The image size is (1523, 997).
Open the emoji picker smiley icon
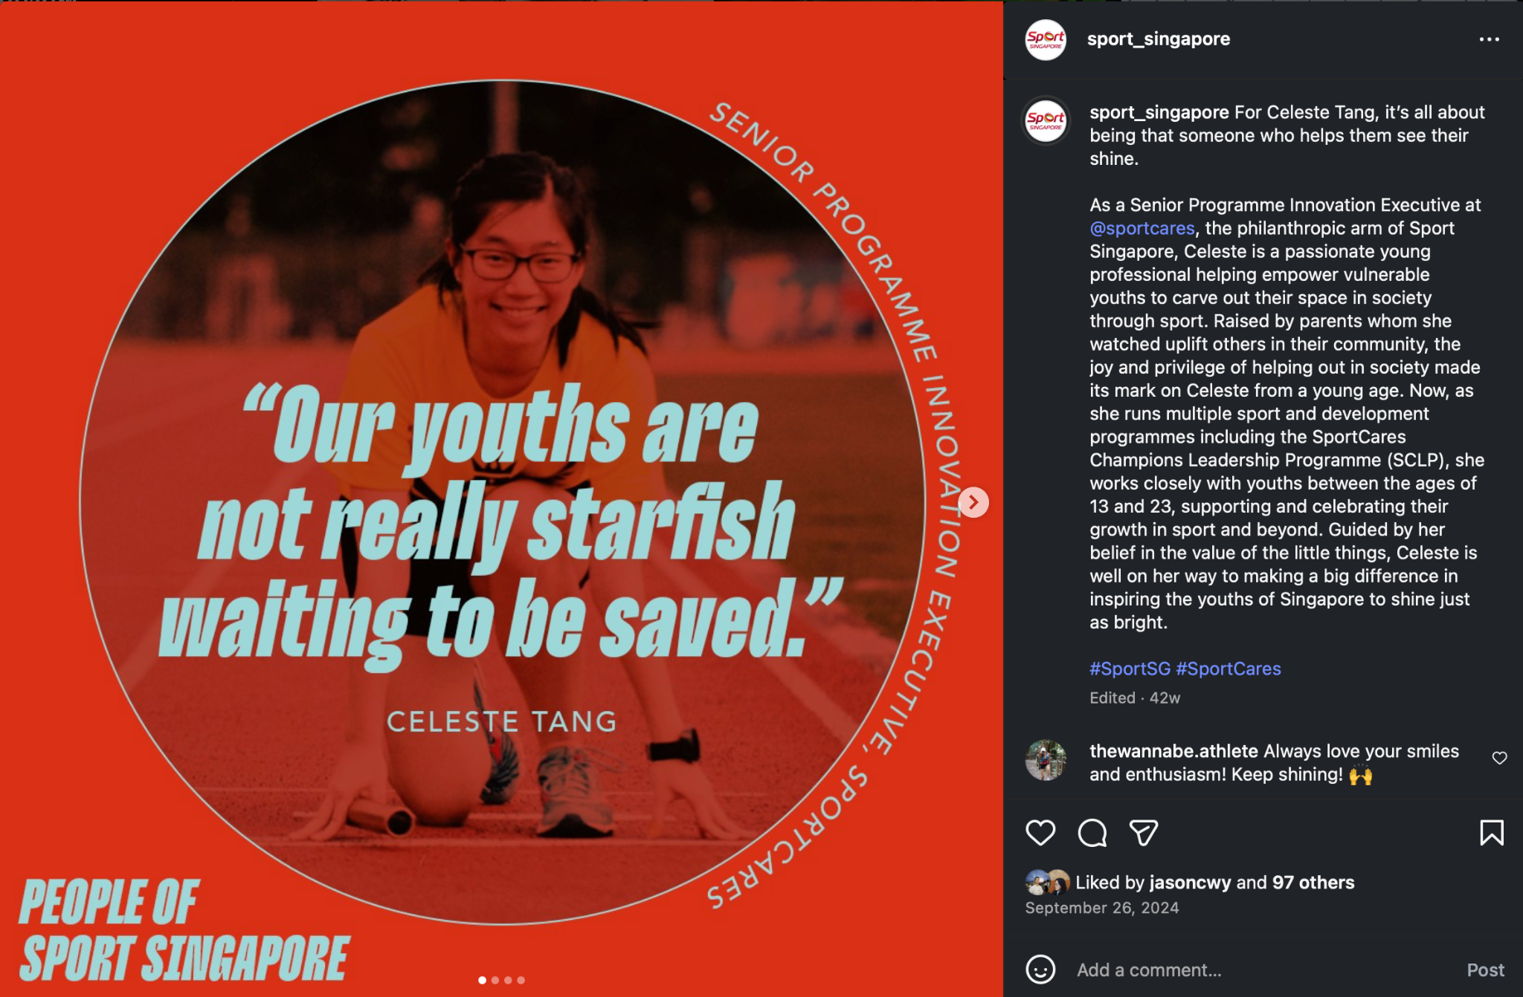[x=1040, y=970]
